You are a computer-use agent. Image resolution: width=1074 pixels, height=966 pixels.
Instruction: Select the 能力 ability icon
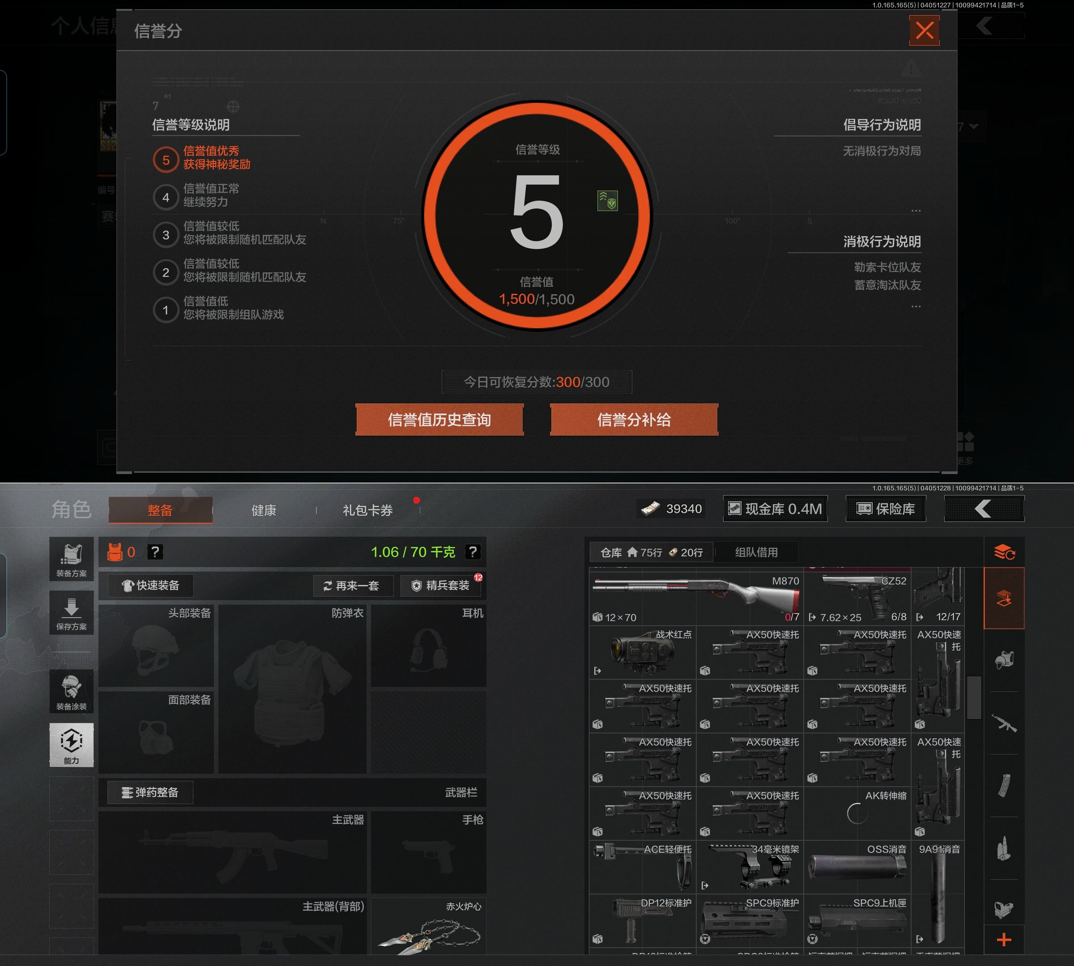pos(71,744)
